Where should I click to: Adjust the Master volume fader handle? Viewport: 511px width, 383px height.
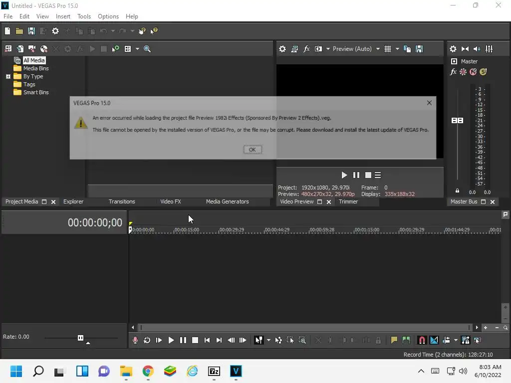pos(457,121)
